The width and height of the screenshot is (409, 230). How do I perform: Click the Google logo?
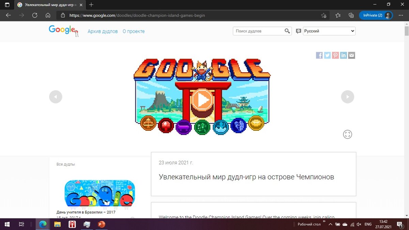click(x=63, y=31)
